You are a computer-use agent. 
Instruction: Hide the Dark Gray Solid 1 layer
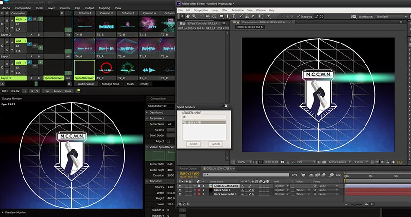pyautogui.click(x=180, y=194)
